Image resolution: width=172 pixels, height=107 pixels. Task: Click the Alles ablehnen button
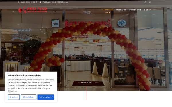tap(28, 97)
